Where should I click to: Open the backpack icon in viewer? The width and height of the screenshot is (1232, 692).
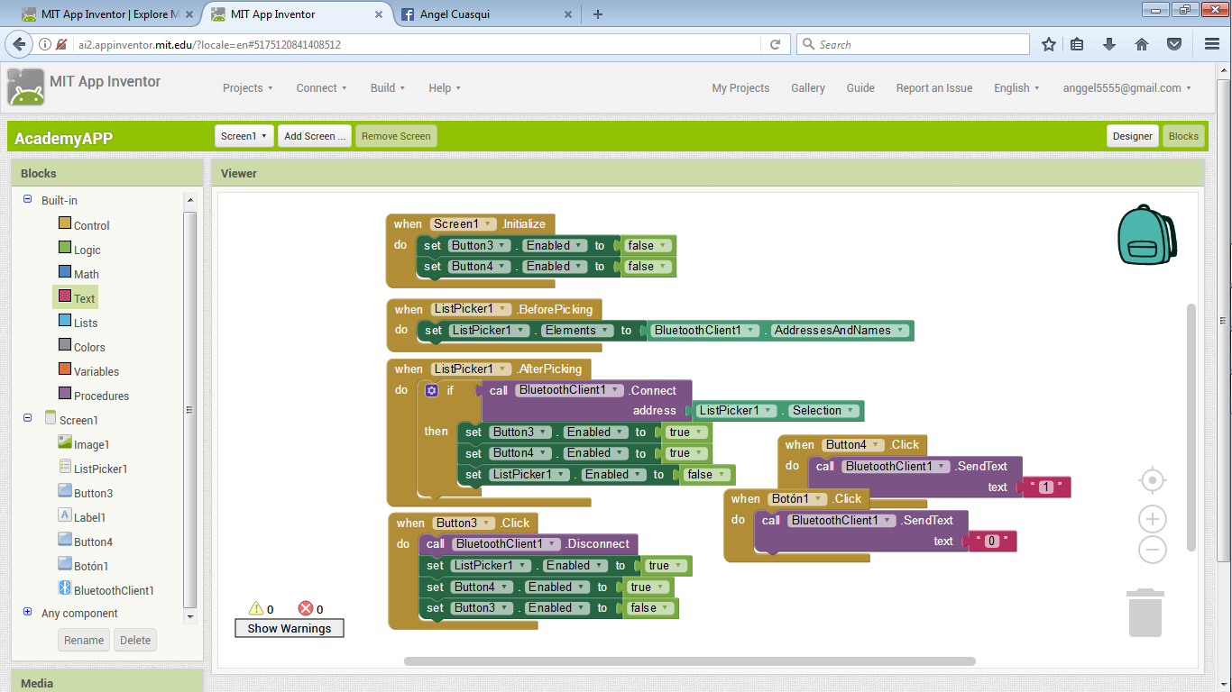point(1146,234)
